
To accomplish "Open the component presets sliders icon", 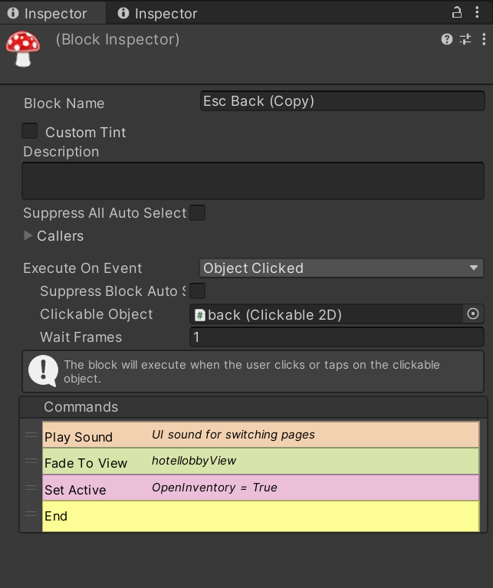I will (x=465, y=39).
